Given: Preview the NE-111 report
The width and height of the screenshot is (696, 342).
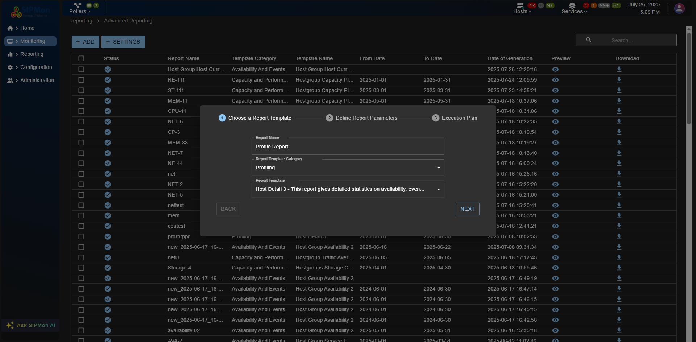Looking at the screenshot, I should (555, 80).
